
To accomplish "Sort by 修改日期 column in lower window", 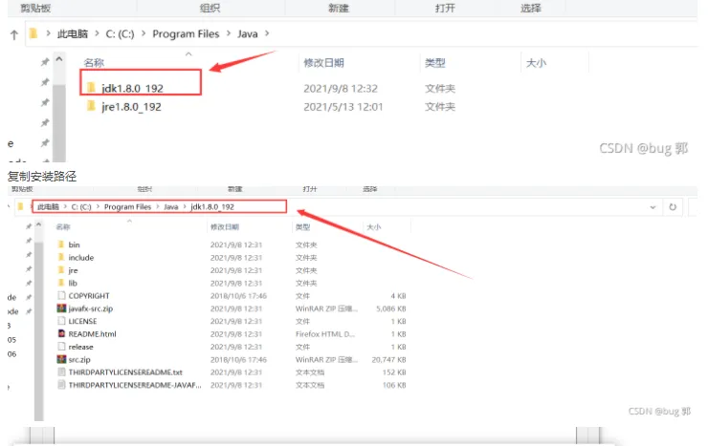I will 225,226.
